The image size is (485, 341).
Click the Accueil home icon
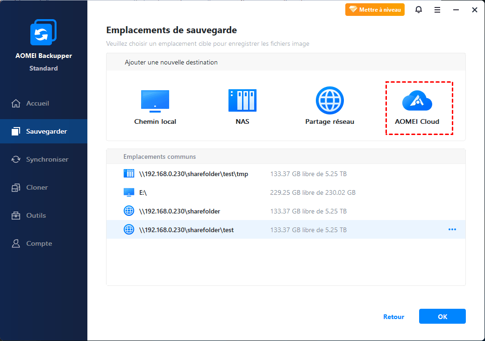(16, 103)
